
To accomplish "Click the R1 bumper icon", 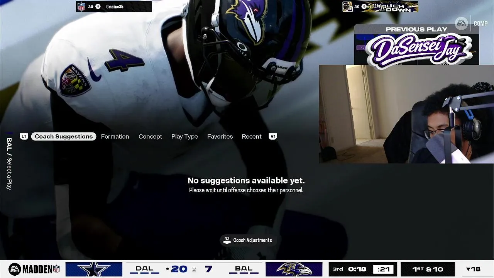I will coord(273,136).
